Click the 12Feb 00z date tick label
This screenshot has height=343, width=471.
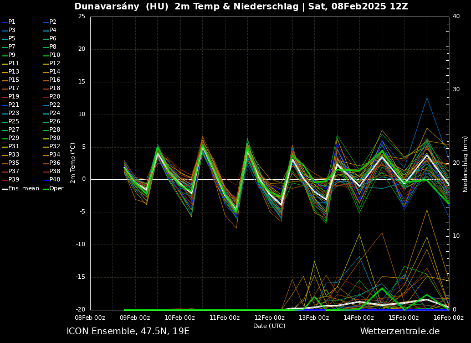pos(269,318)
